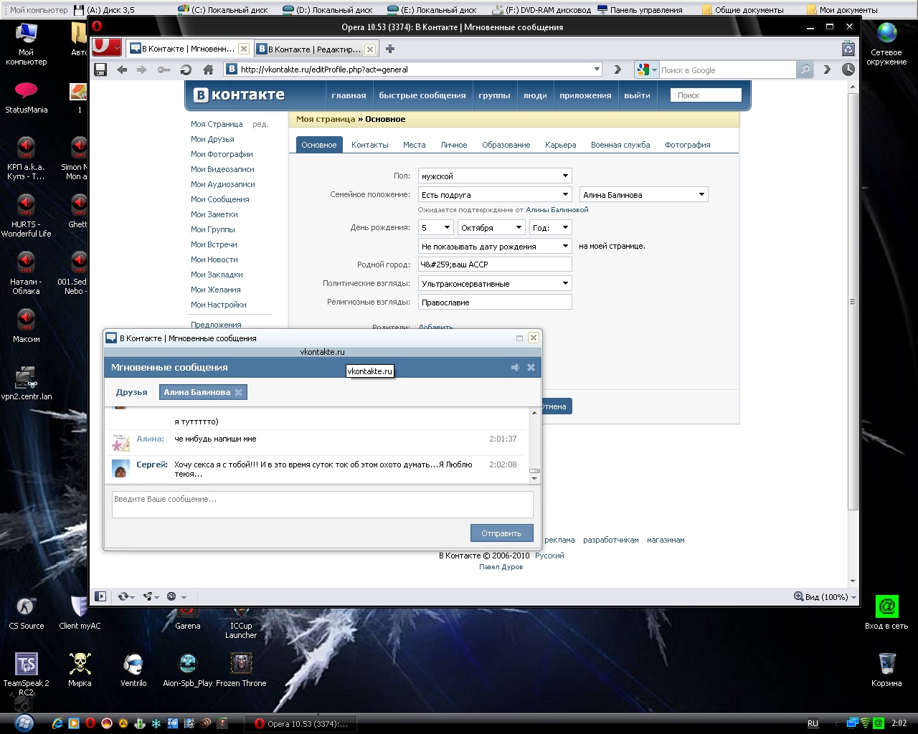Switch to the Личное profile tab
The height and width of the screenshot is (734, 918).
(454, 145)
